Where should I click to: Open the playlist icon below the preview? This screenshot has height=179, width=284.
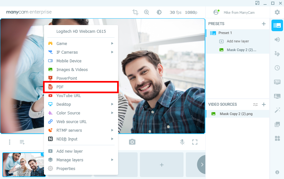[x=22, y=142]
